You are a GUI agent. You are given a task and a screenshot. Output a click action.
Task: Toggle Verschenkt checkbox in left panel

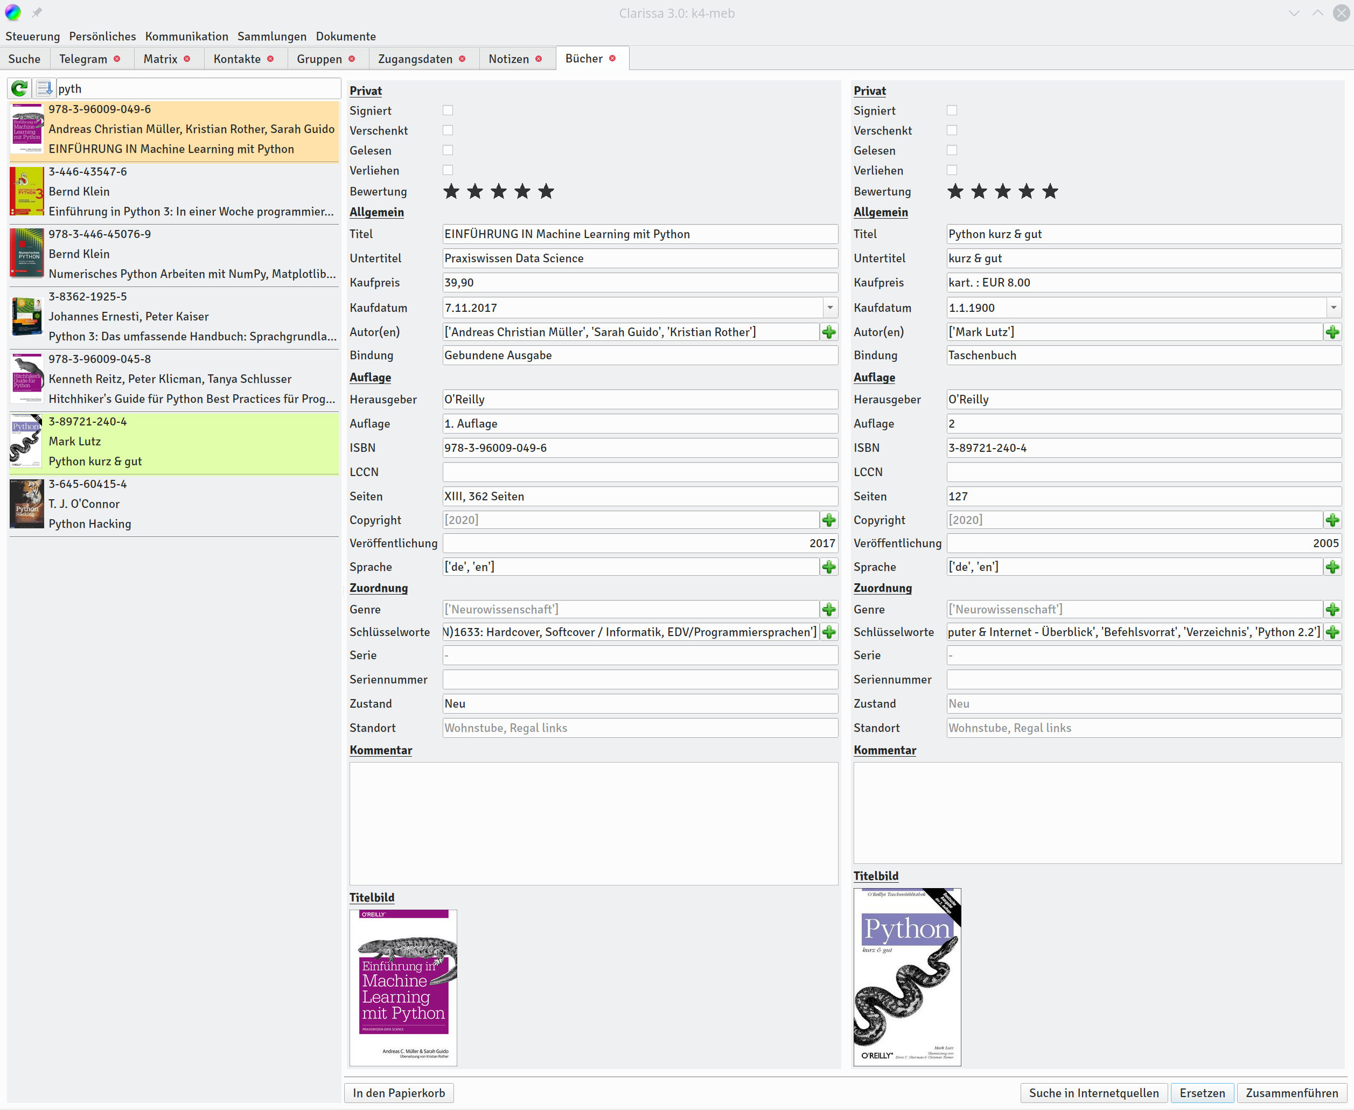[x=448, y=130]
